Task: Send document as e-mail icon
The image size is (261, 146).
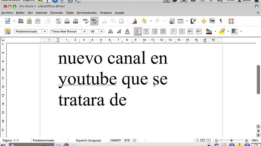Action: click(38, 21)
